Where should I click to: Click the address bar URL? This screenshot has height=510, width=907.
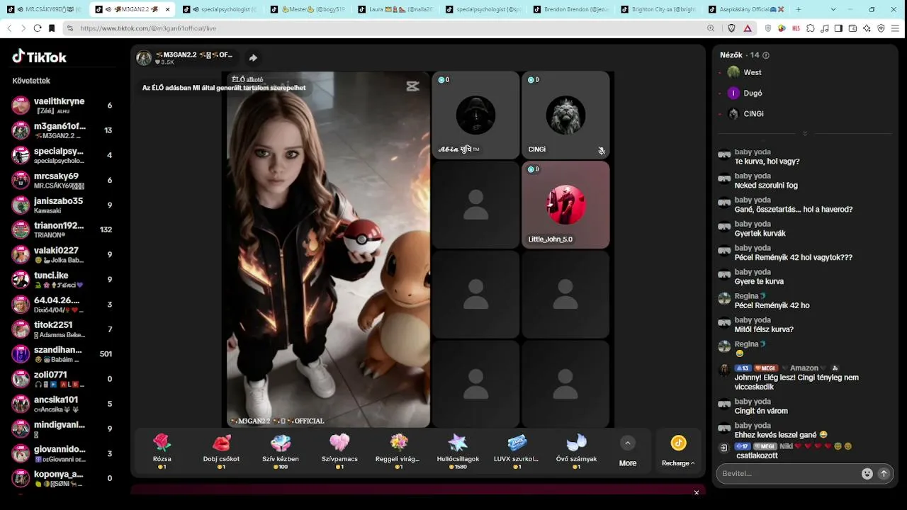coord(148,28)
